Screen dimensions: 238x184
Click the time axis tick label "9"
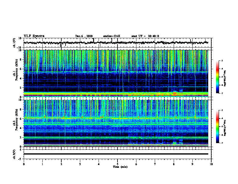coord(192,164)
